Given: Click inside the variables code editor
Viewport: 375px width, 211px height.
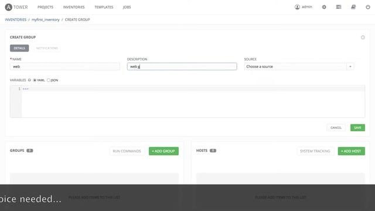Looking at the screenshot, I should coord(187,101).
